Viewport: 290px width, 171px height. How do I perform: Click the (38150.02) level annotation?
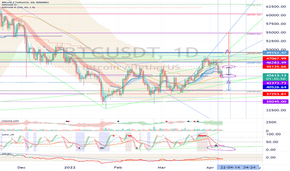(x=254, y=92)
